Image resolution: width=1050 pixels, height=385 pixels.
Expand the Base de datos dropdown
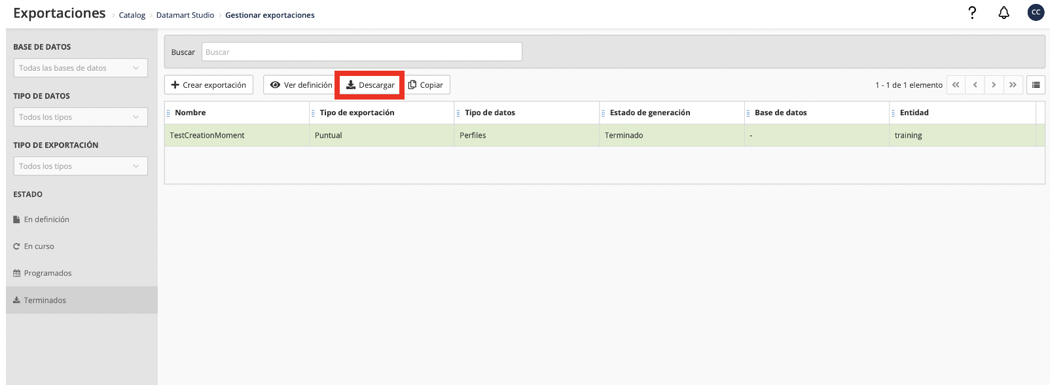(x=81, y=68)
